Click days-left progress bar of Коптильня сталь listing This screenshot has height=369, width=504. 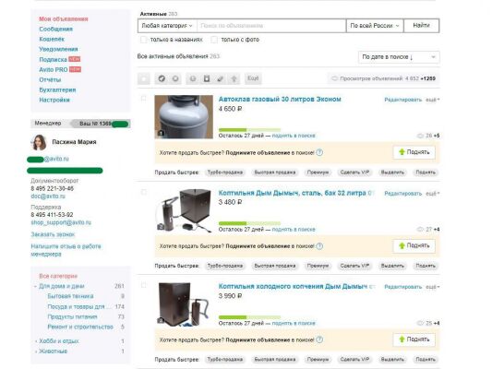pos(249,223)
